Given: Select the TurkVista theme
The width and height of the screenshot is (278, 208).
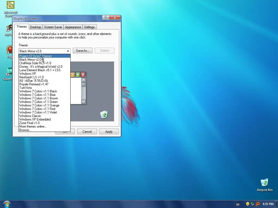Looking at the screenshot, I should [x=45, y=88].
